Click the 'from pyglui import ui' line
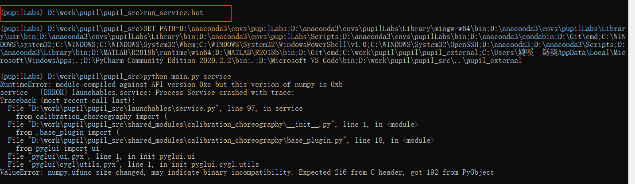This screenshot has height=184, width=635. point(58,148)
